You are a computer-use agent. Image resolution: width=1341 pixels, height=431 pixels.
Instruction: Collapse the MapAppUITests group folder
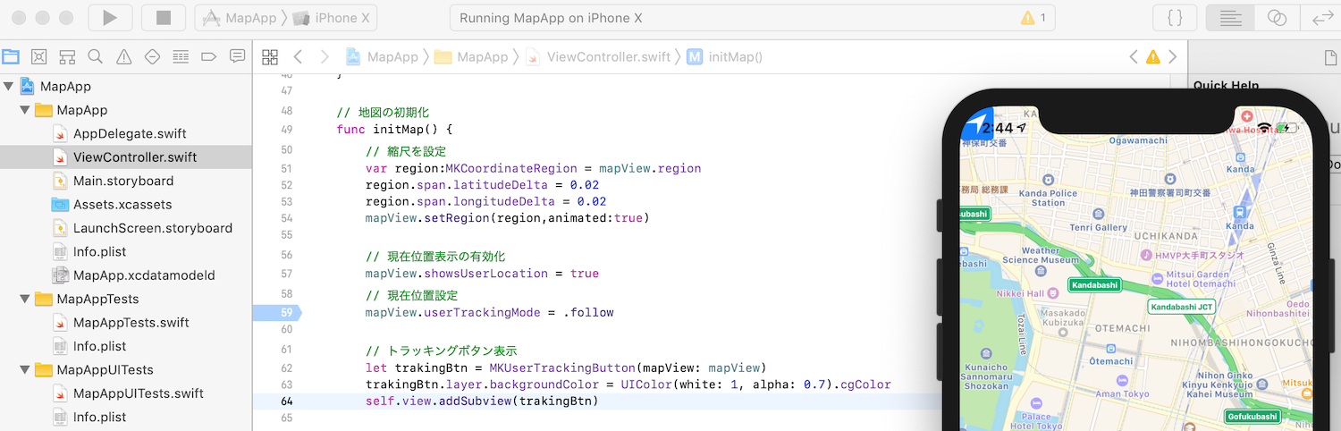(x=25, y=370)
